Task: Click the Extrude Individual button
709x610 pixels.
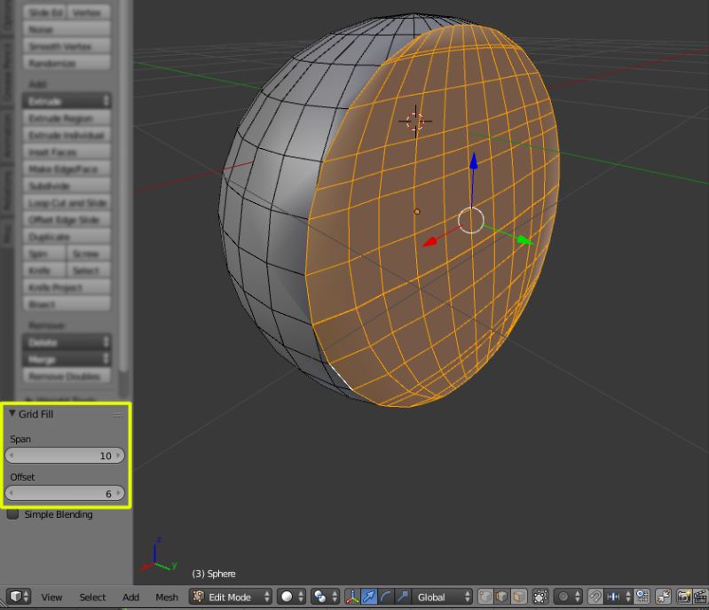Action: coord(67,135)
